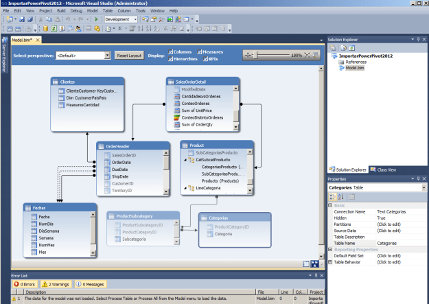The image size is (429, 304).
Task: Click the Save icon in the toolbar
Action: coord(21,19)
